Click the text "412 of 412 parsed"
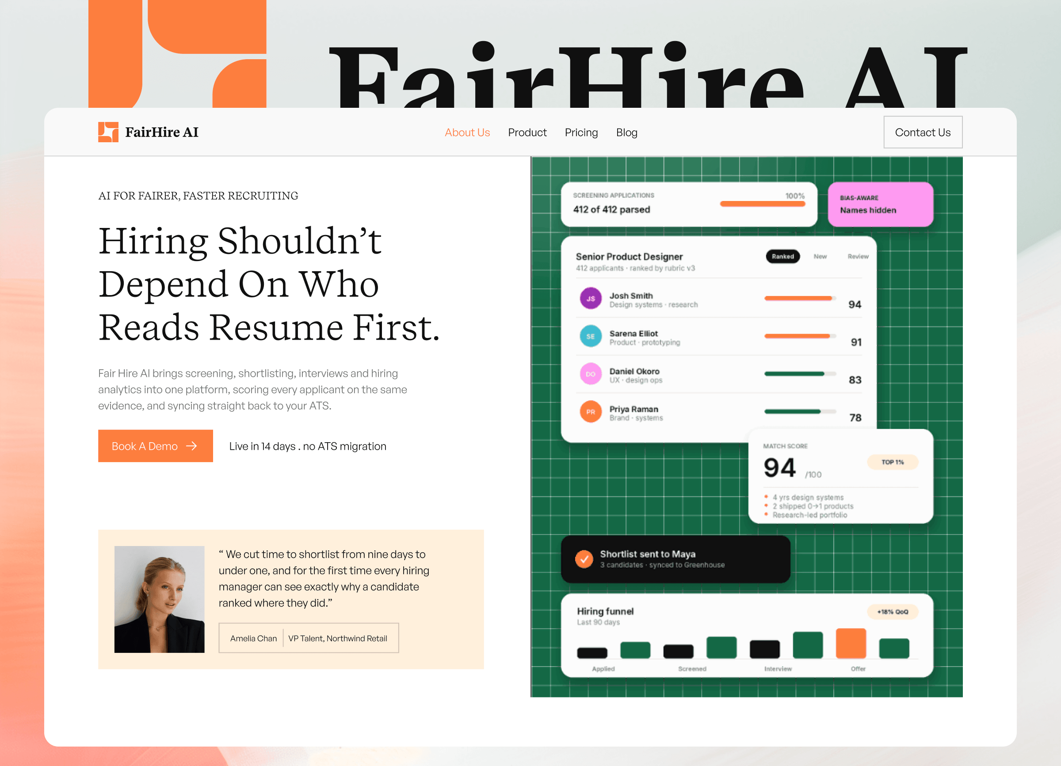Screen dimensions: 1061x766 (x=611, y=209)
